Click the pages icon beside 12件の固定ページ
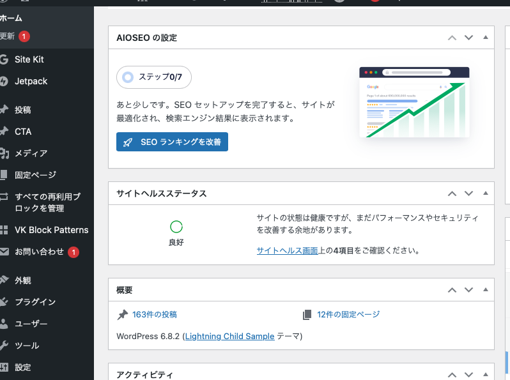Image resolution: width=510 pixels, height=380 pixels. click(307, 315)
